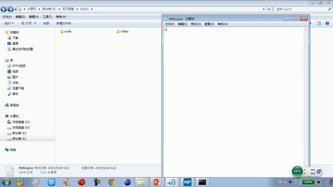Click the search magnifier icon in Explorer
333x187 pixels.
[x=329, y=9]
